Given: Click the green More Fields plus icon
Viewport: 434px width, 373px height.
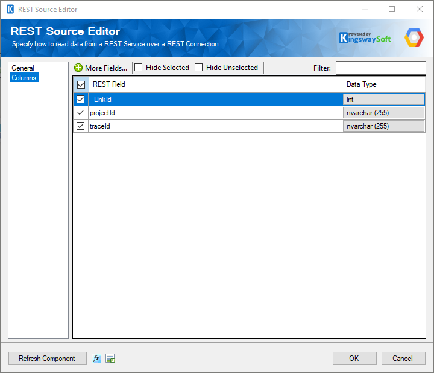Looking at the screenshot, I should tap(78, 68).
